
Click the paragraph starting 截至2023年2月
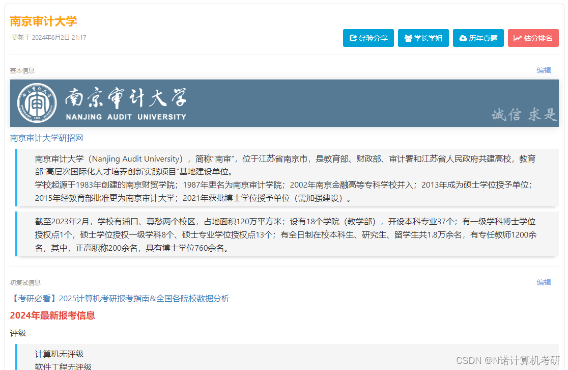pos(286,235)
